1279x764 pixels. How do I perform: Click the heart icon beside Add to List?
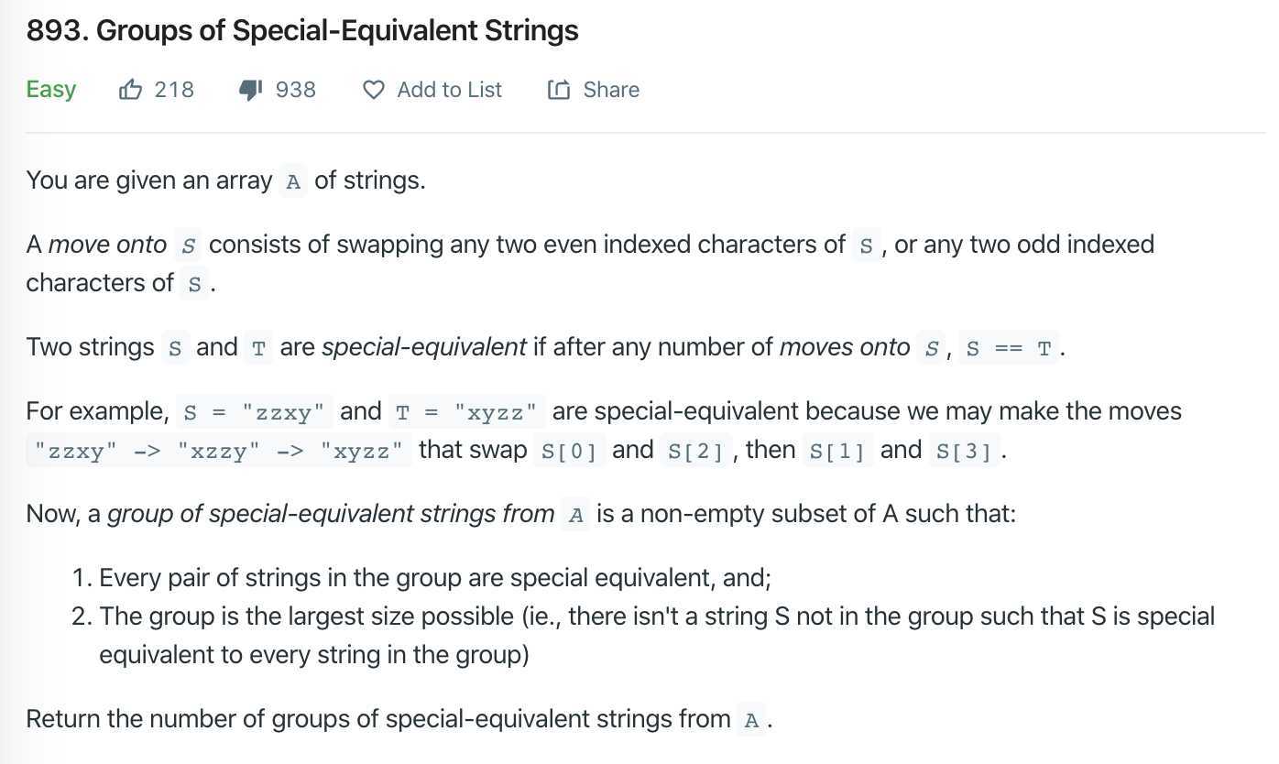374,90
